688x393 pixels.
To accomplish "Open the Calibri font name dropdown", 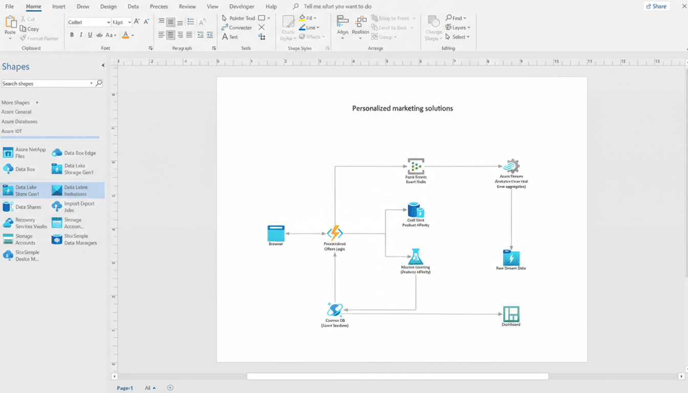I will click(89, 22).
